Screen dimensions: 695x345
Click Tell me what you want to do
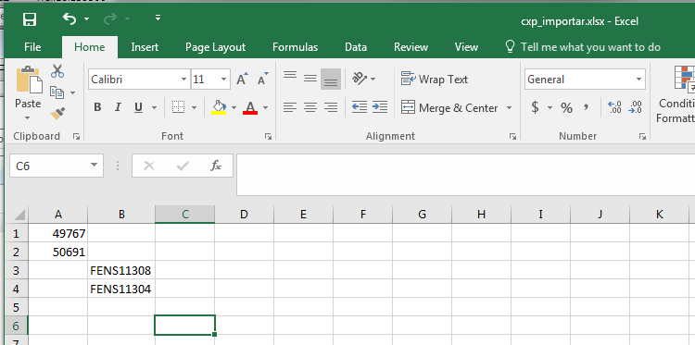point(590,47)
